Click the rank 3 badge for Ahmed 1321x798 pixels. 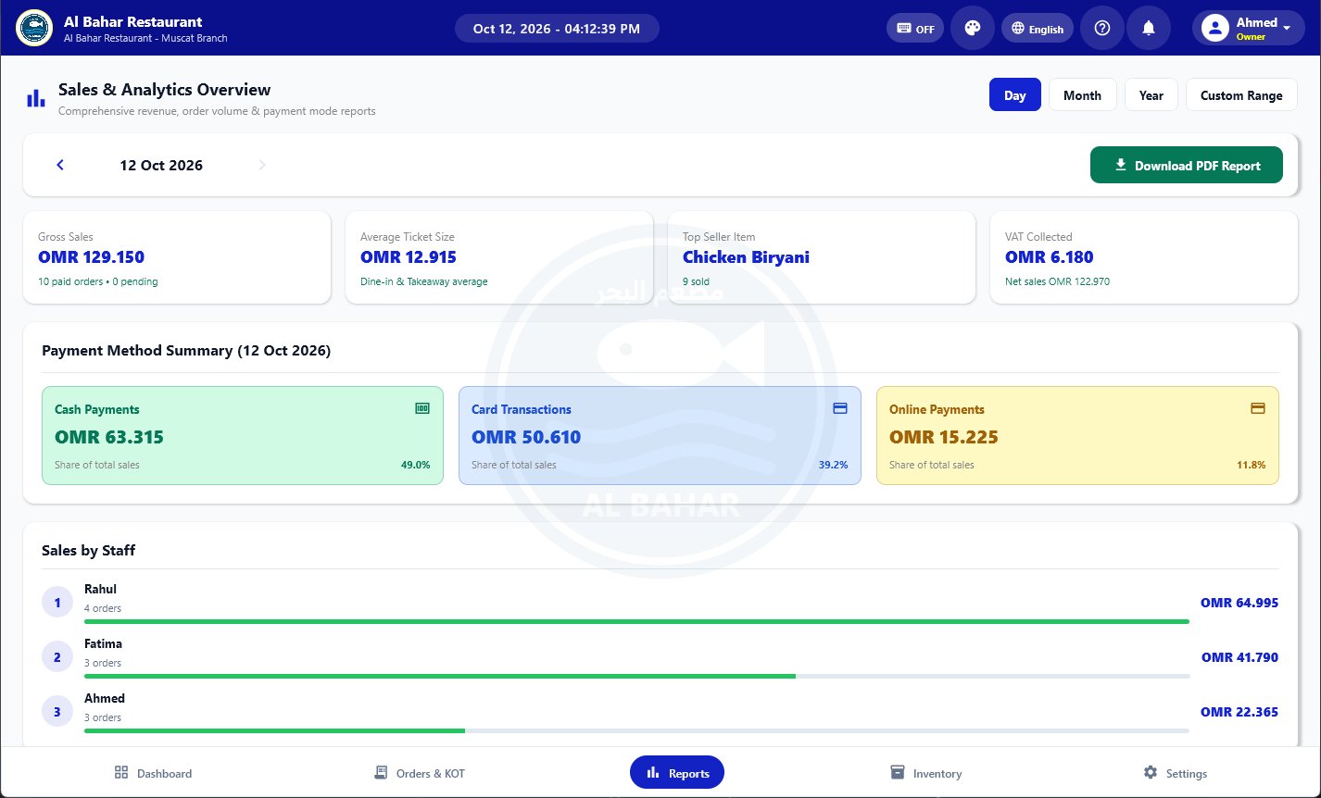[57, 712]
